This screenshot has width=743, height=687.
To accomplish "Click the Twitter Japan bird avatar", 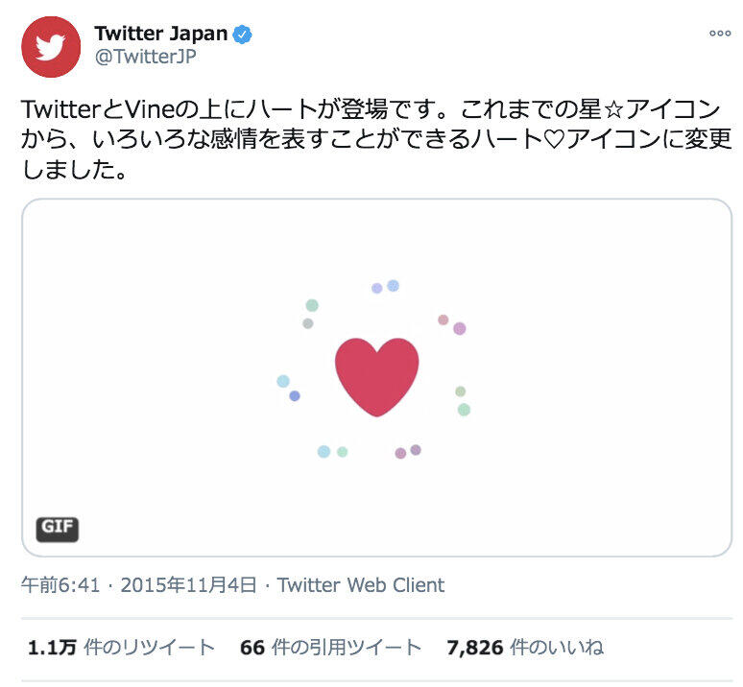I will click(x=51, y=46).
